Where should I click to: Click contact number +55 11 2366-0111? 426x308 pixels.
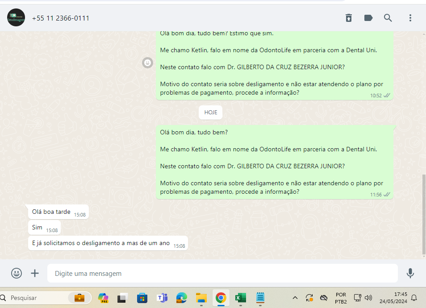click(61, 18)
